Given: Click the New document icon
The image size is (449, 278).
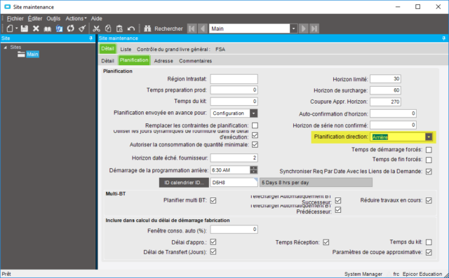Looking at the screenshot, I should point(10,29).
